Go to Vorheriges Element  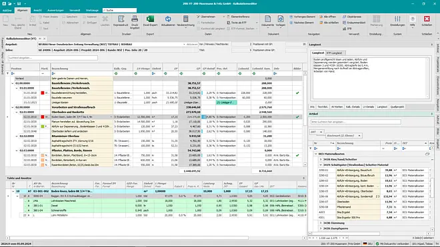click(x=302, y=17)
